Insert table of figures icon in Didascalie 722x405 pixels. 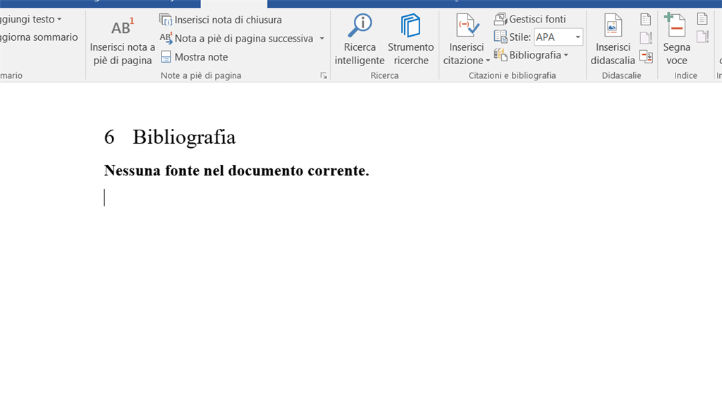tap(646, 19)
